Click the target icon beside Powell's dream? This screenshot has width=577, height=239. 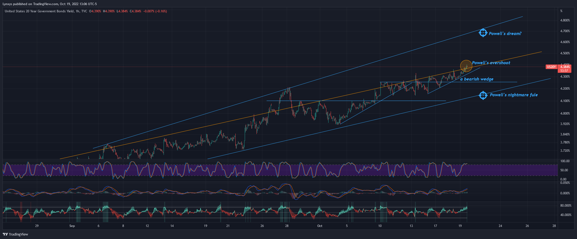click(x=483, y=33)
